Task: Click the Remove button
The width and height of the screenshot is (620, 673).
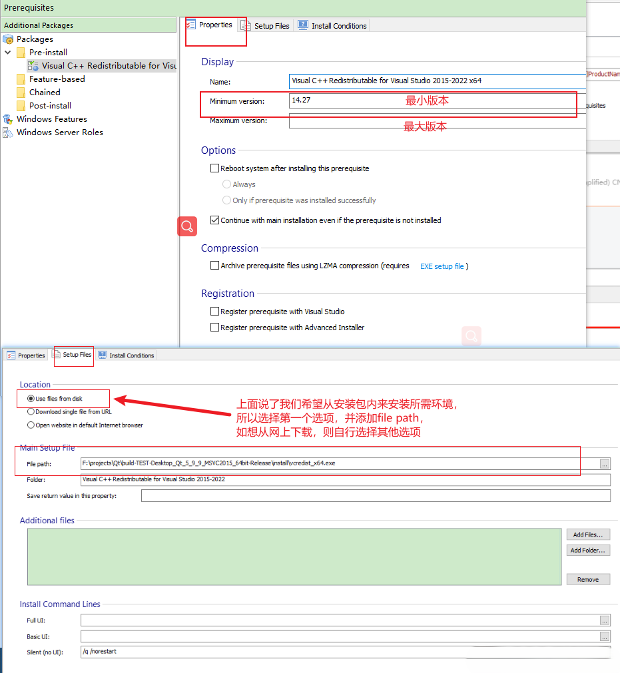Action: [x=588, y=579]
